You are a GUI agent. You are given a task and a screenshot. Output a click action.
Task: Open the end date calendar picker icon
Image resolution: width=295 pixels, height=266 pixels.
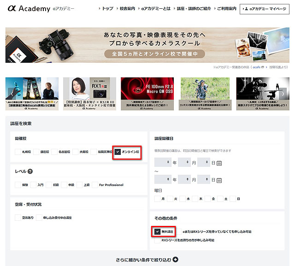(219, 179)
